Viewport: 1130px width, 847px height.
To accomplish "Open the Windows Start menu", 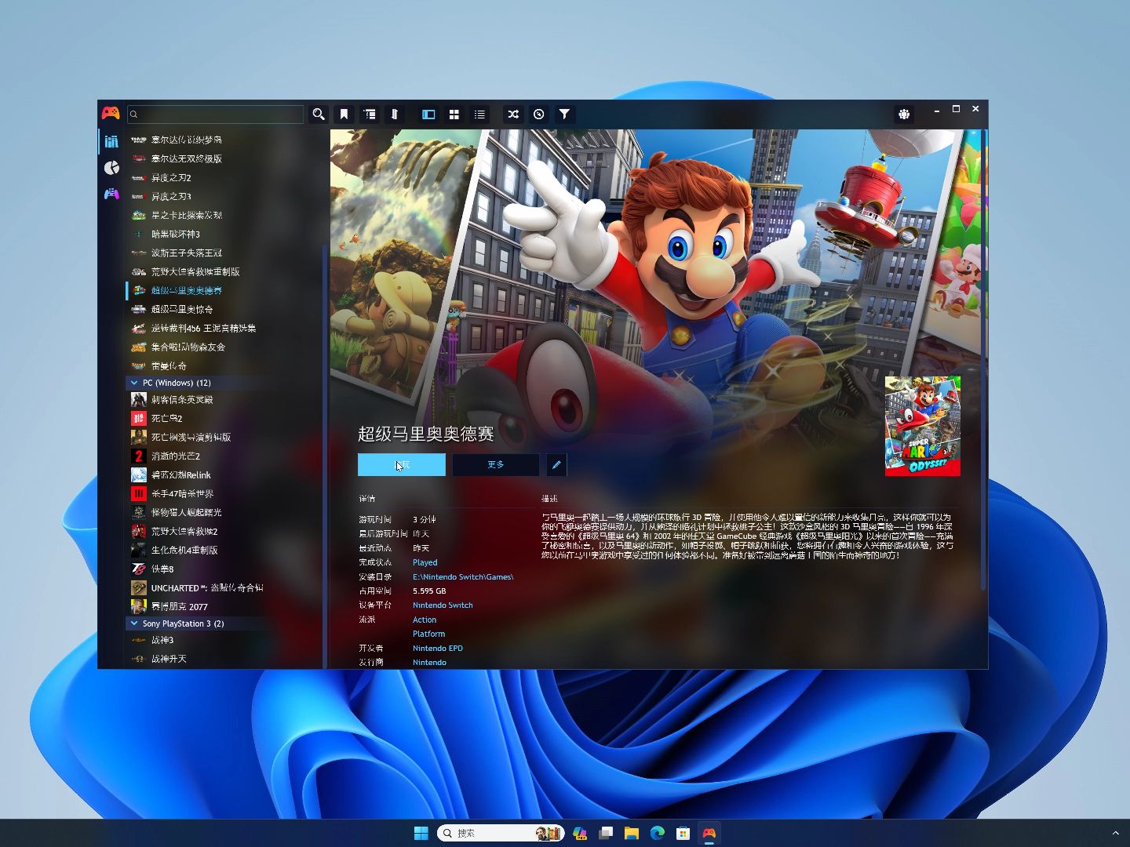I will pos(421,833).
